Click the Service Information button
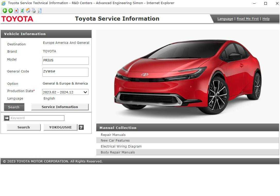280x196 pixels. (60, 107)
